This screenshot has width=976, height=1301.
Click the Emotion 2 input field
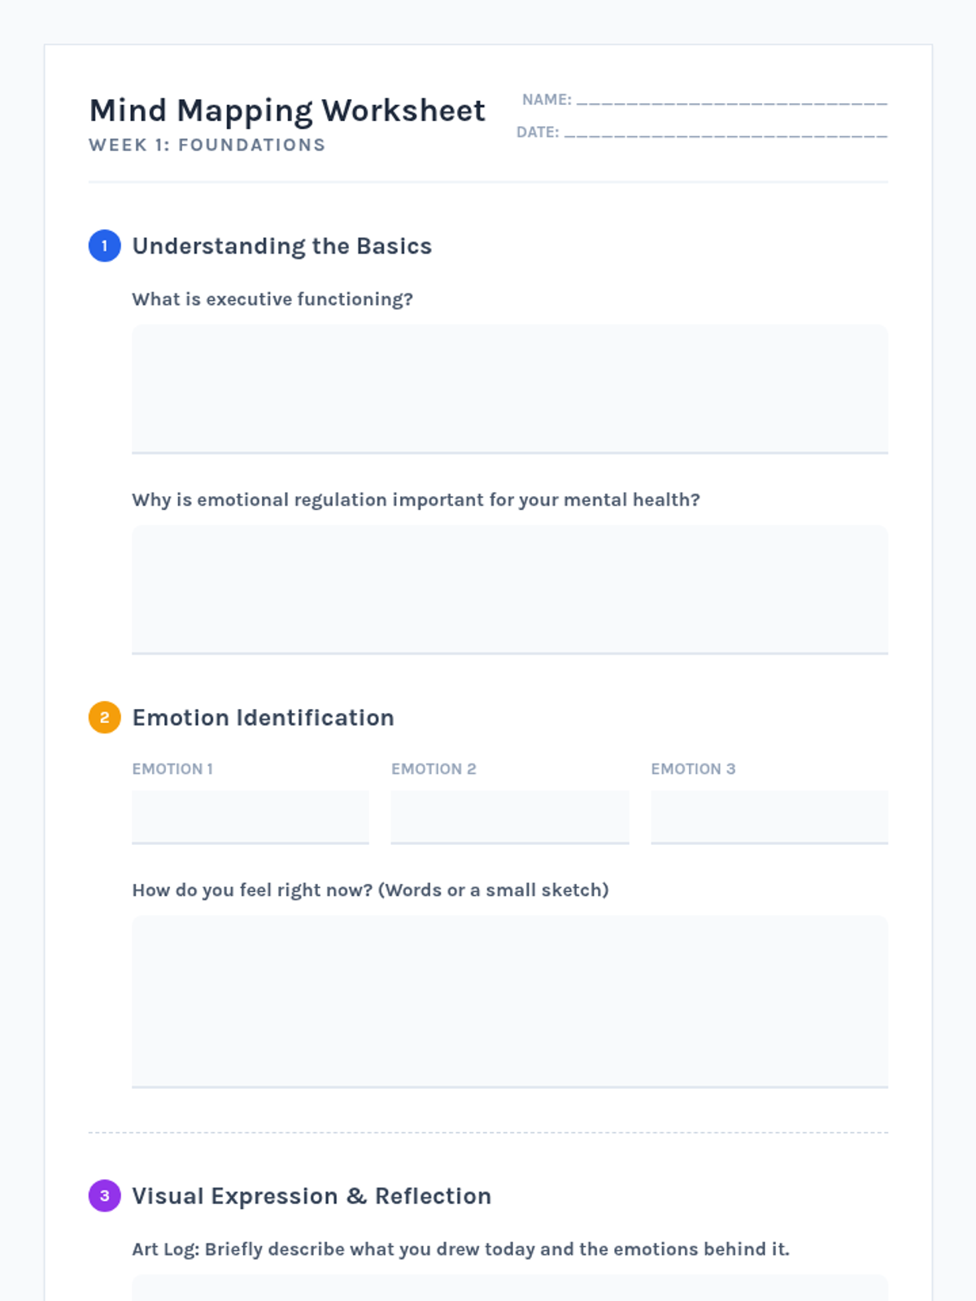pos(510,816)
